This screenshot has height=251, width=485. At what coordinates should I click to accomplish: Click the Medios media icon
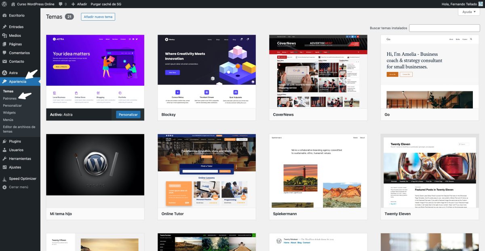4,36
